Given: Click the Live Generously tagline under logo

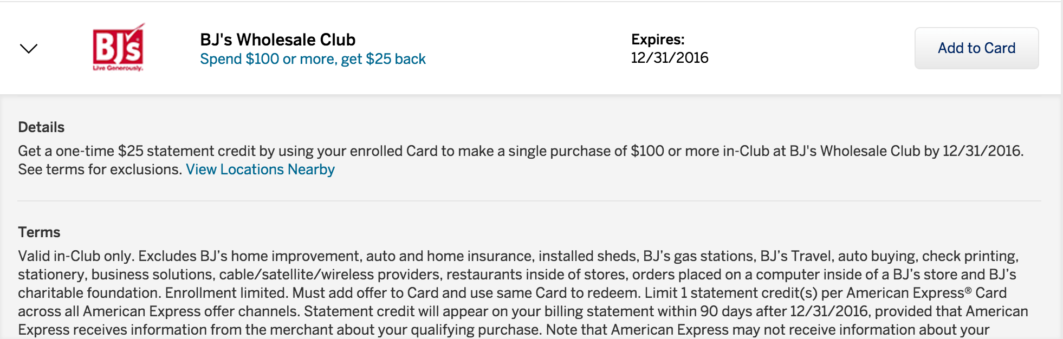Looking at the screenshot, I should click(118, 68).
